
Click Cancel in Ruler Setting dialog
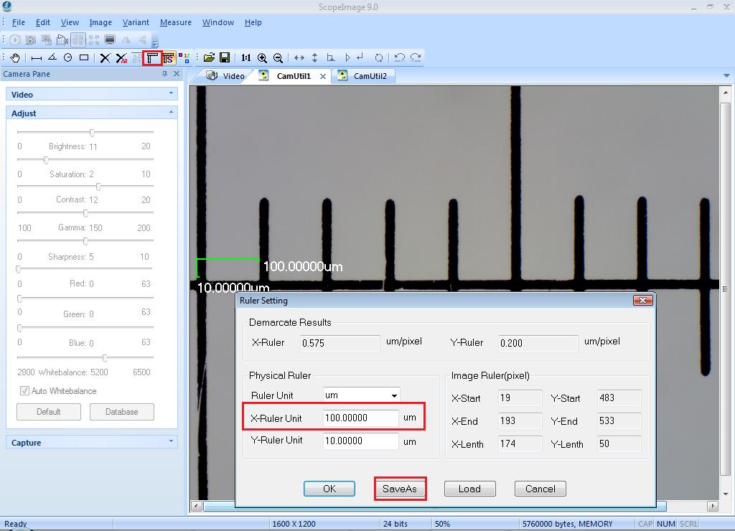pos(540,489)
